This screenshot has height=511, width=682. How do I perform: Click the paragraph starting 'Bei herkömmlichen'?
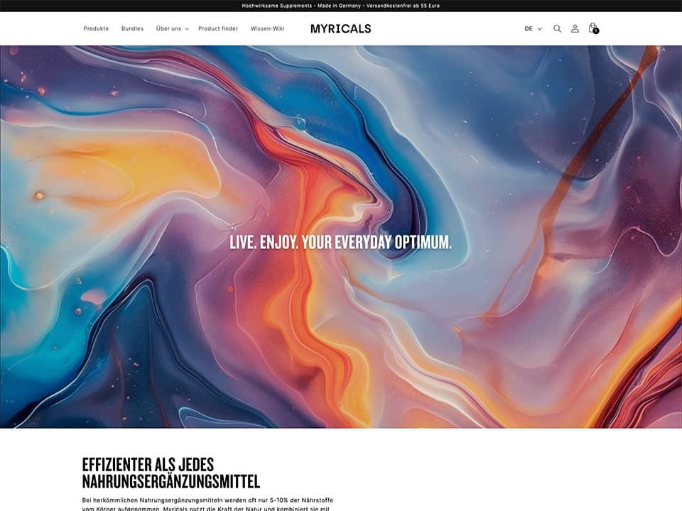[207, 505]
